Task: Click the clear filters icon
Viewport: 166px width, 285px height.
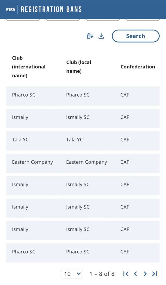Action: (90, 36)
